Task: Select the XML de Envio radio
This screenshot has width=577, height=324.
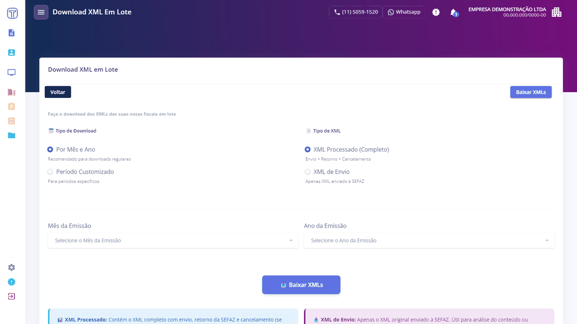Action: [x=308, y=171]
